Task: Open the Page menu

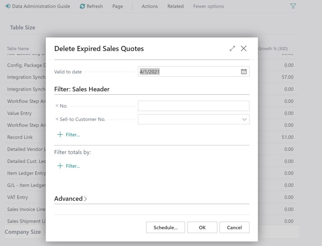Action: click(x=118, y=6)
